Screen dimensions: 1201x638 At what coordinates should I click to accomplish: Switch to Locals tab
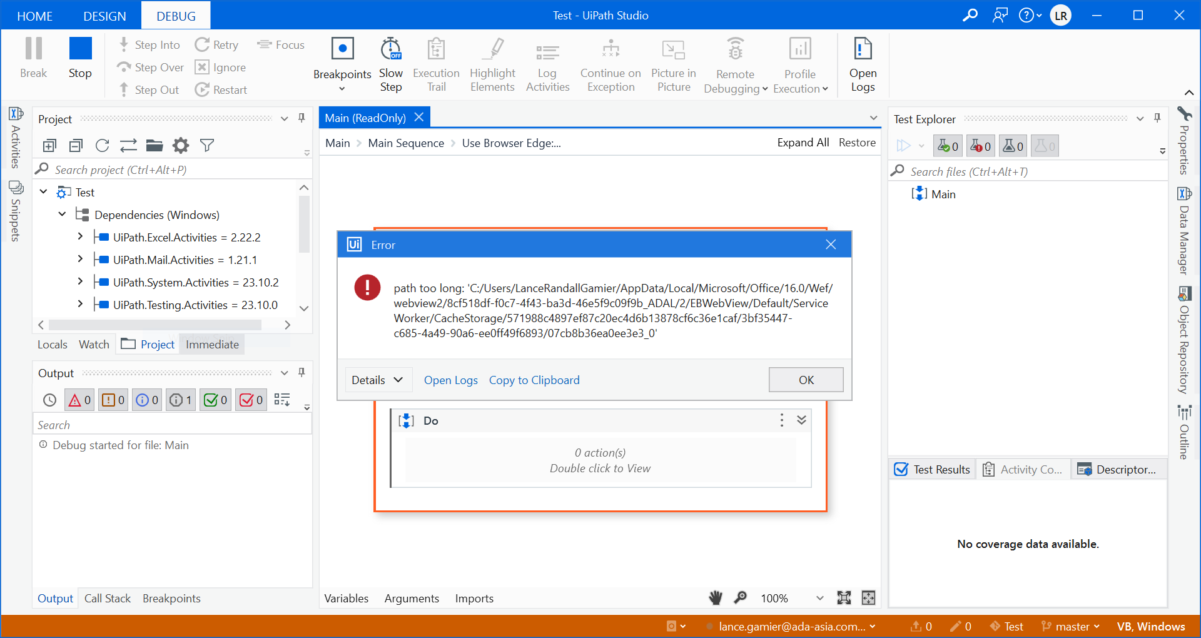tap(52, 345)
